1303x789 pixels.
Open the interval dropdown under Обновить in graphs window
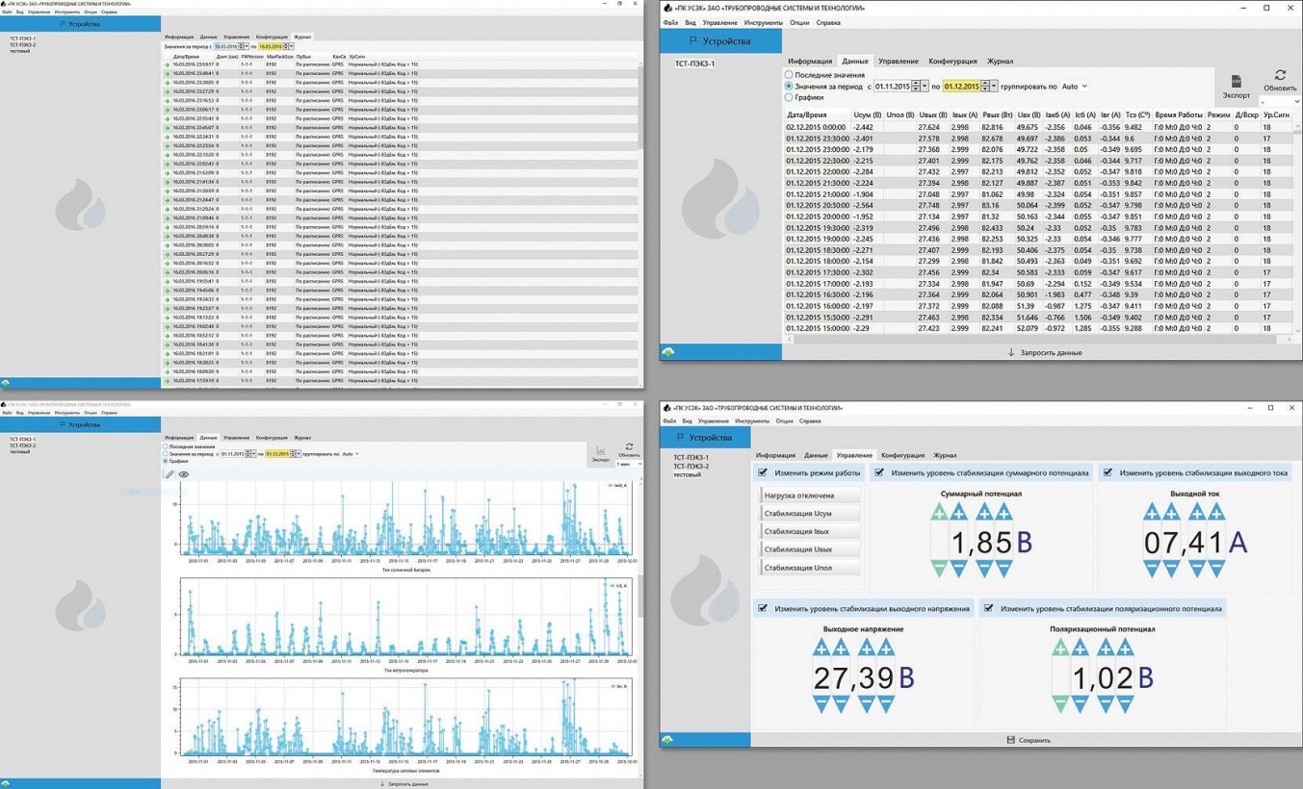click(x=629, y=464)
